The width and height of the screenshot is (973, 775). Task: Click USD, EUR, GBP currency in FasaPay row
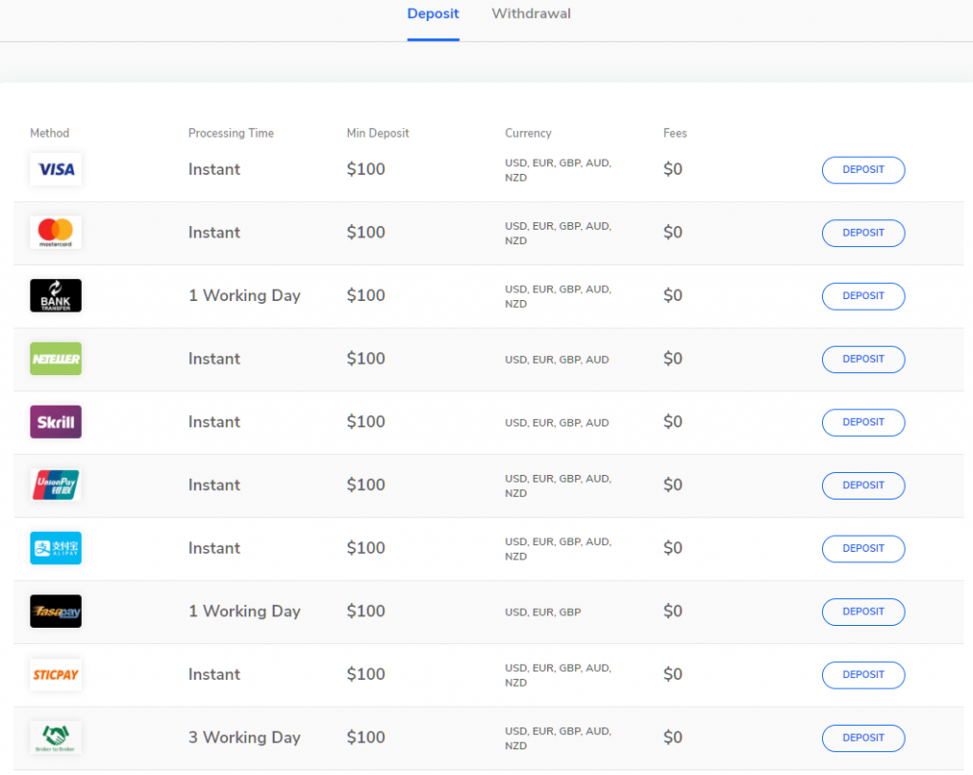[543, 612]
